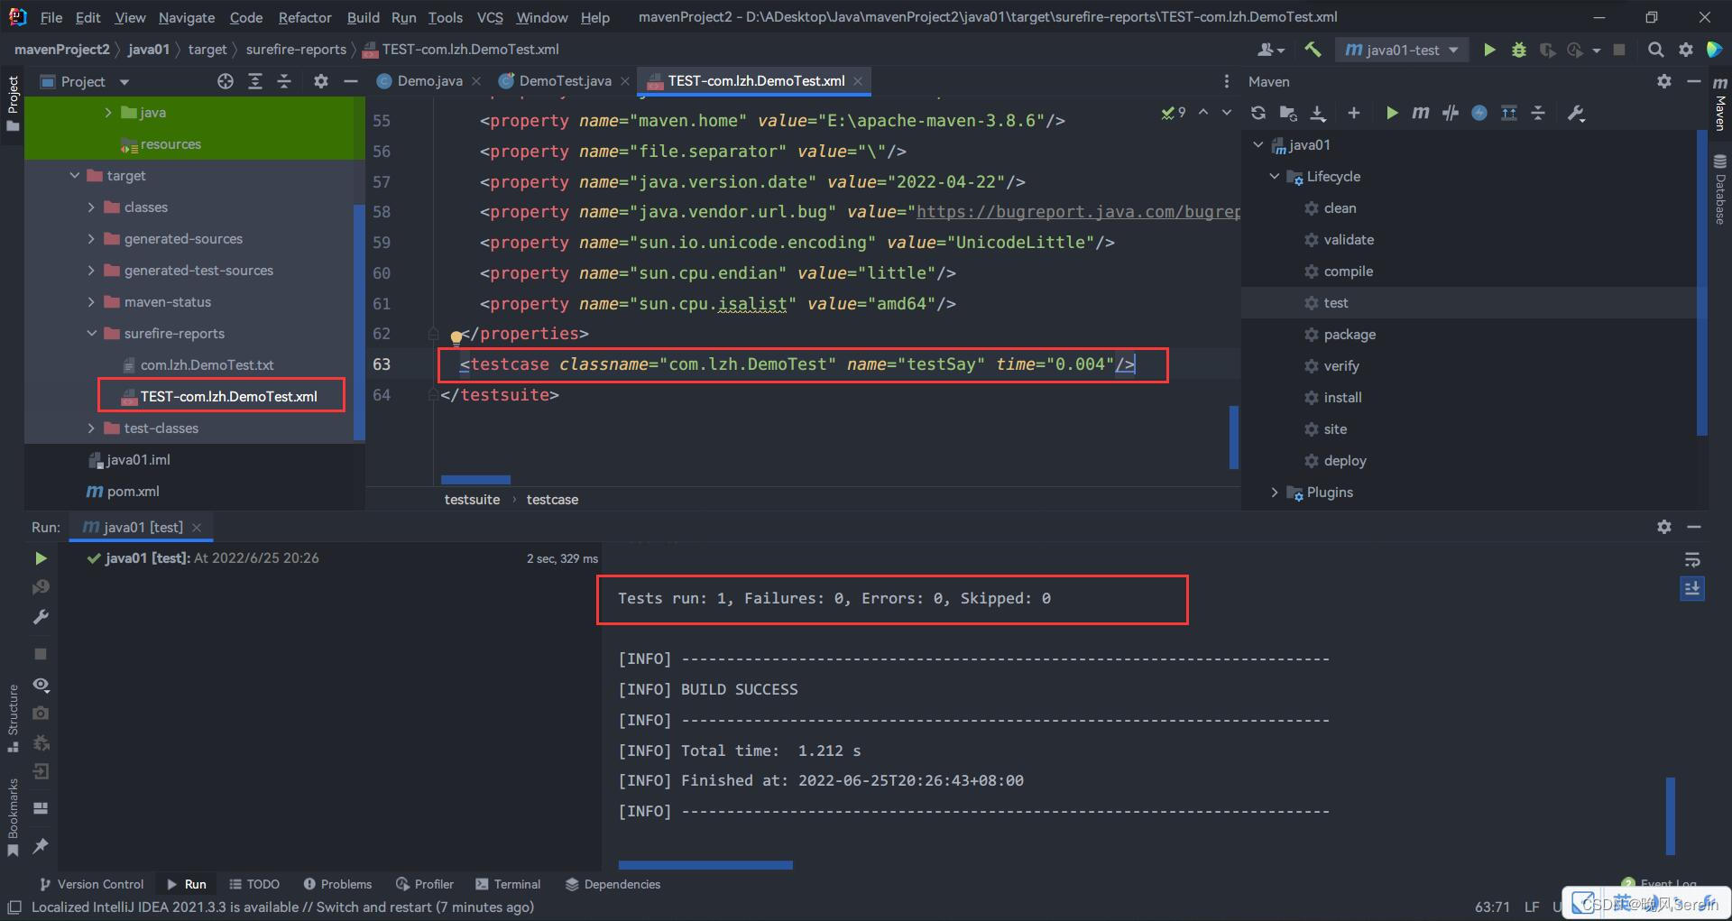The height and width of the screenshot is (921, 1732).
Task: Expand the Plugins node in Maven panel
Action: pyautogui.click(x=1275, y=493)
